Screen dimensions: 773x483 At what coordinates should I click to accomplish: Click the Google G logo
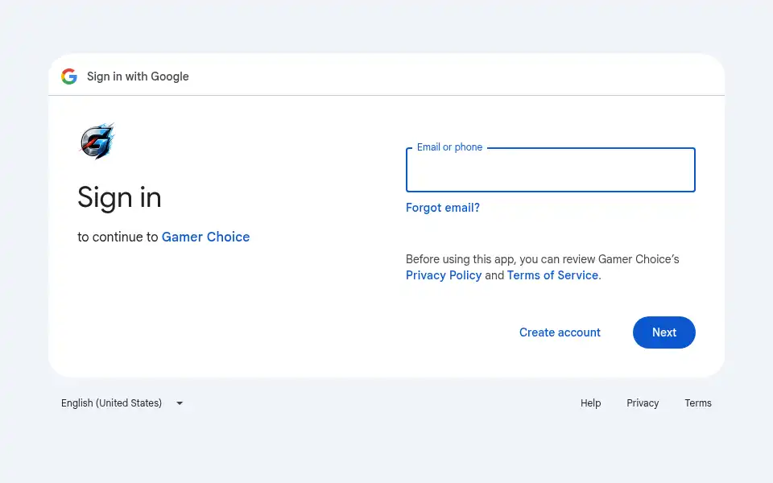[x=69, y=76]
